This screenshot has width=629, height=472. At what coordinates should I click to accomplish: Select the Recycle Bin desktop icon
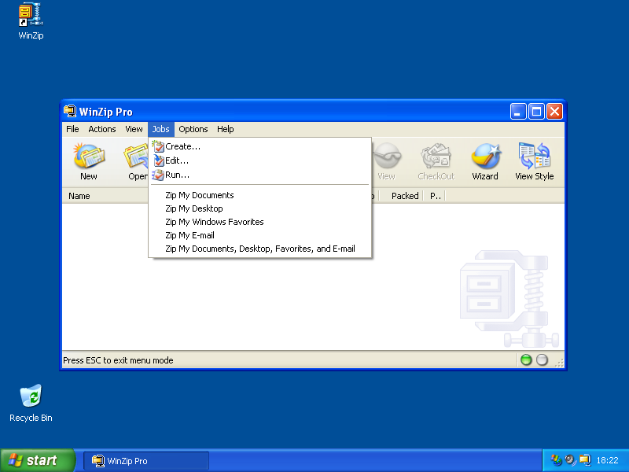tap(31, 403)
